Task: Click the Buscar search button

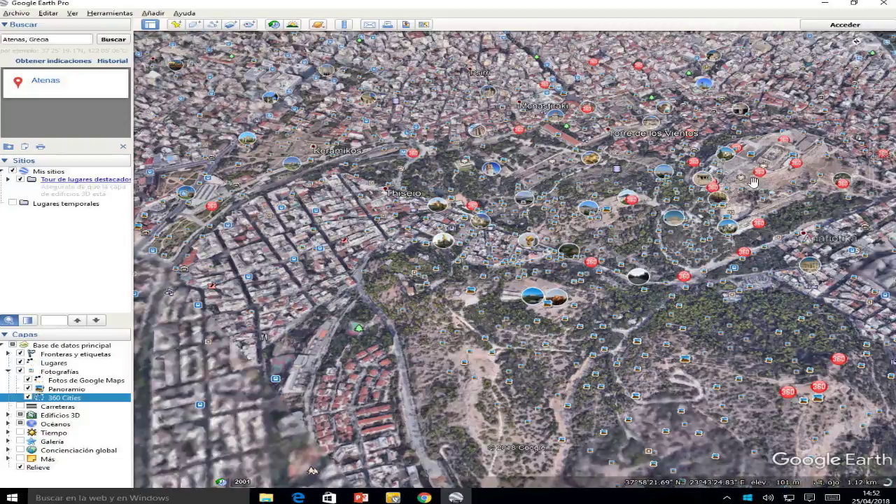Action: [x=113, y=39]
